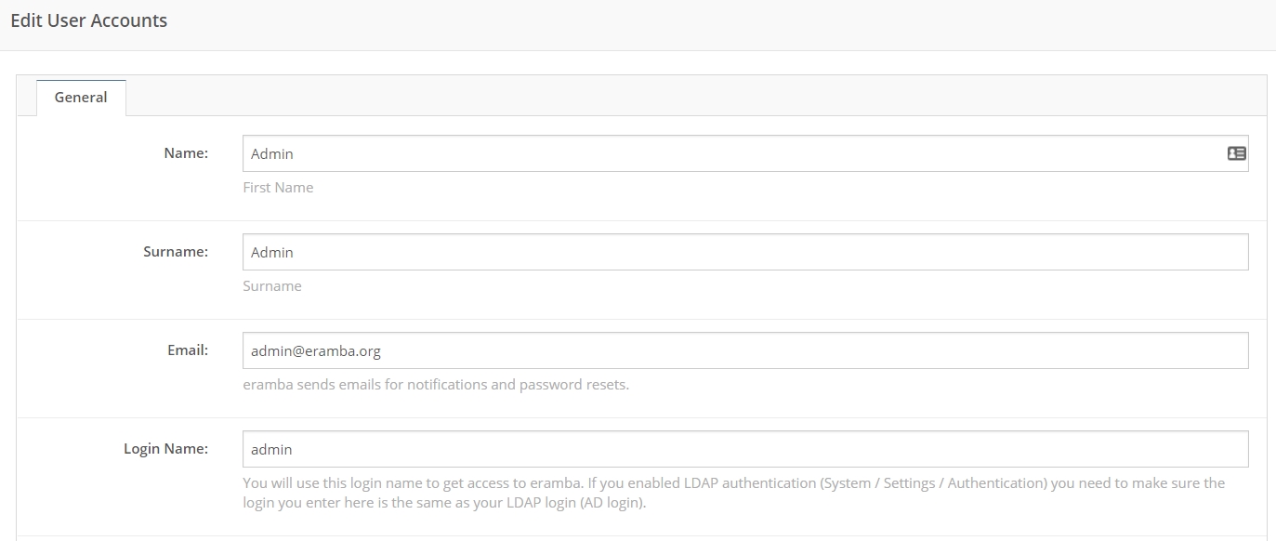Click the "Login Name:" field label
This screenshot has height=541, width=1276.
165,448
